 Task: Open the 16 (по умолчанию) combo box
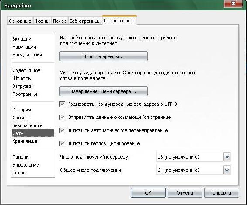point(193,157)
